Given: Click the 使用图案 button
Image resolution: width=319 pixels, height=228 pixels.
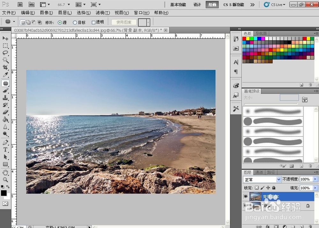Looking at the screenshot, I should point(124,22).
